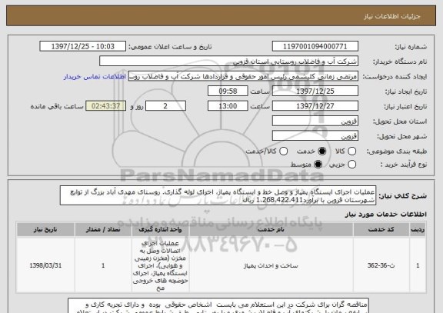Click the buyer organization name field
Image resolution: width=443 pixels, height=313 pixels.
pyautogui.click(x=229, y=62)
